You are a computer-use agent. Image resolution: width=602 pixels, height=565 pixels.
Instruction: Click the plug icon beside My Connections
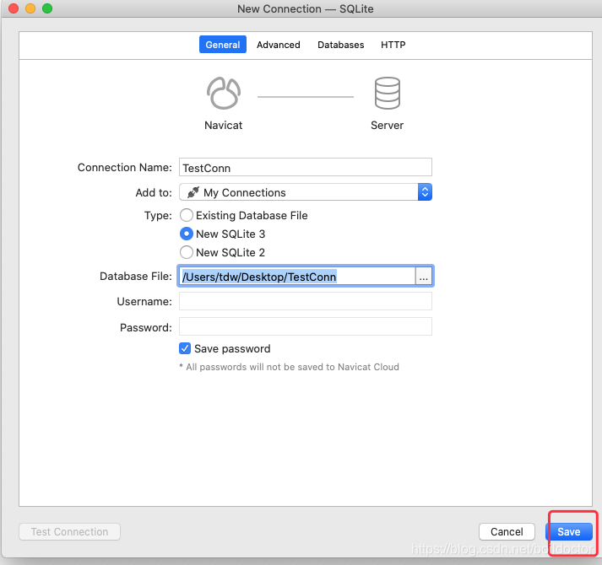point(193,192)
